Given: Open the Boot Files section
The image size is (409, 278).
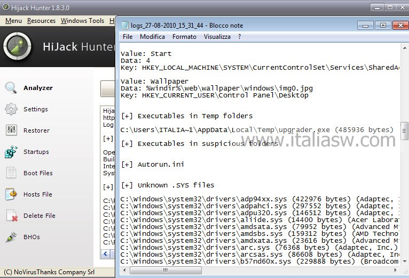Looking at the screenshot, I should [38, 173].
